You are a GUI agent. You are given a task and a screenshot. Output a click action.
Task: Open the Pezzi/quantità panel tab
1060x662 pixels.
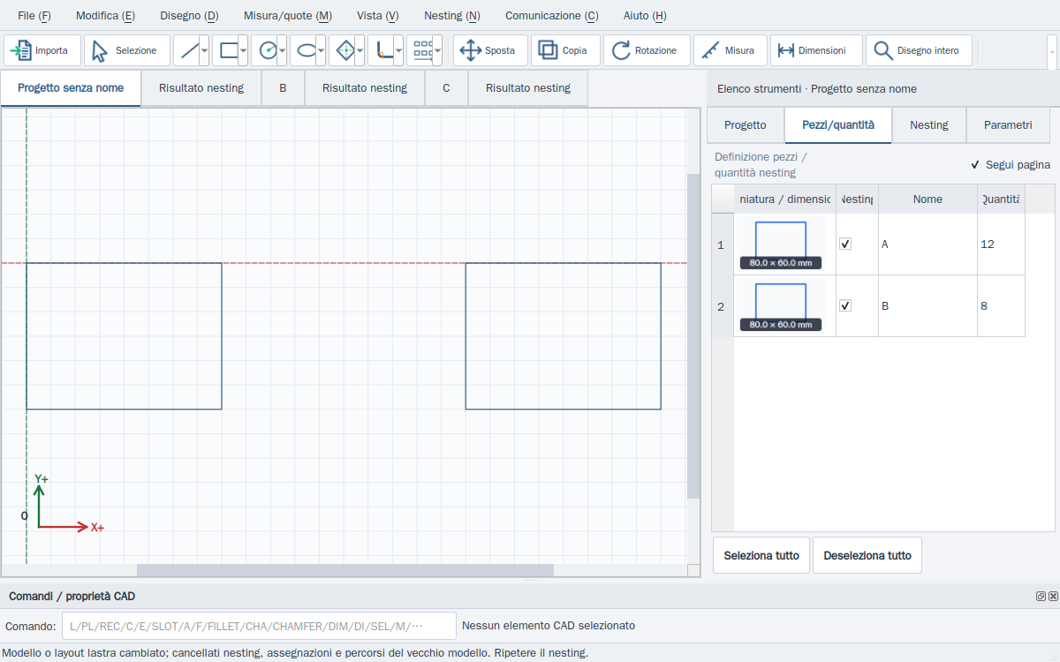pos(838,125)
